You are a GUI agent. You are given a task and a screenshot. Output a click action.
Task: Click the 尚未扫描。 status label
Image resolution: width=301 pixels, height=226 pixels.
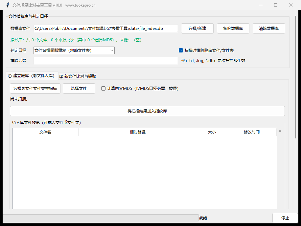[19, 99]
